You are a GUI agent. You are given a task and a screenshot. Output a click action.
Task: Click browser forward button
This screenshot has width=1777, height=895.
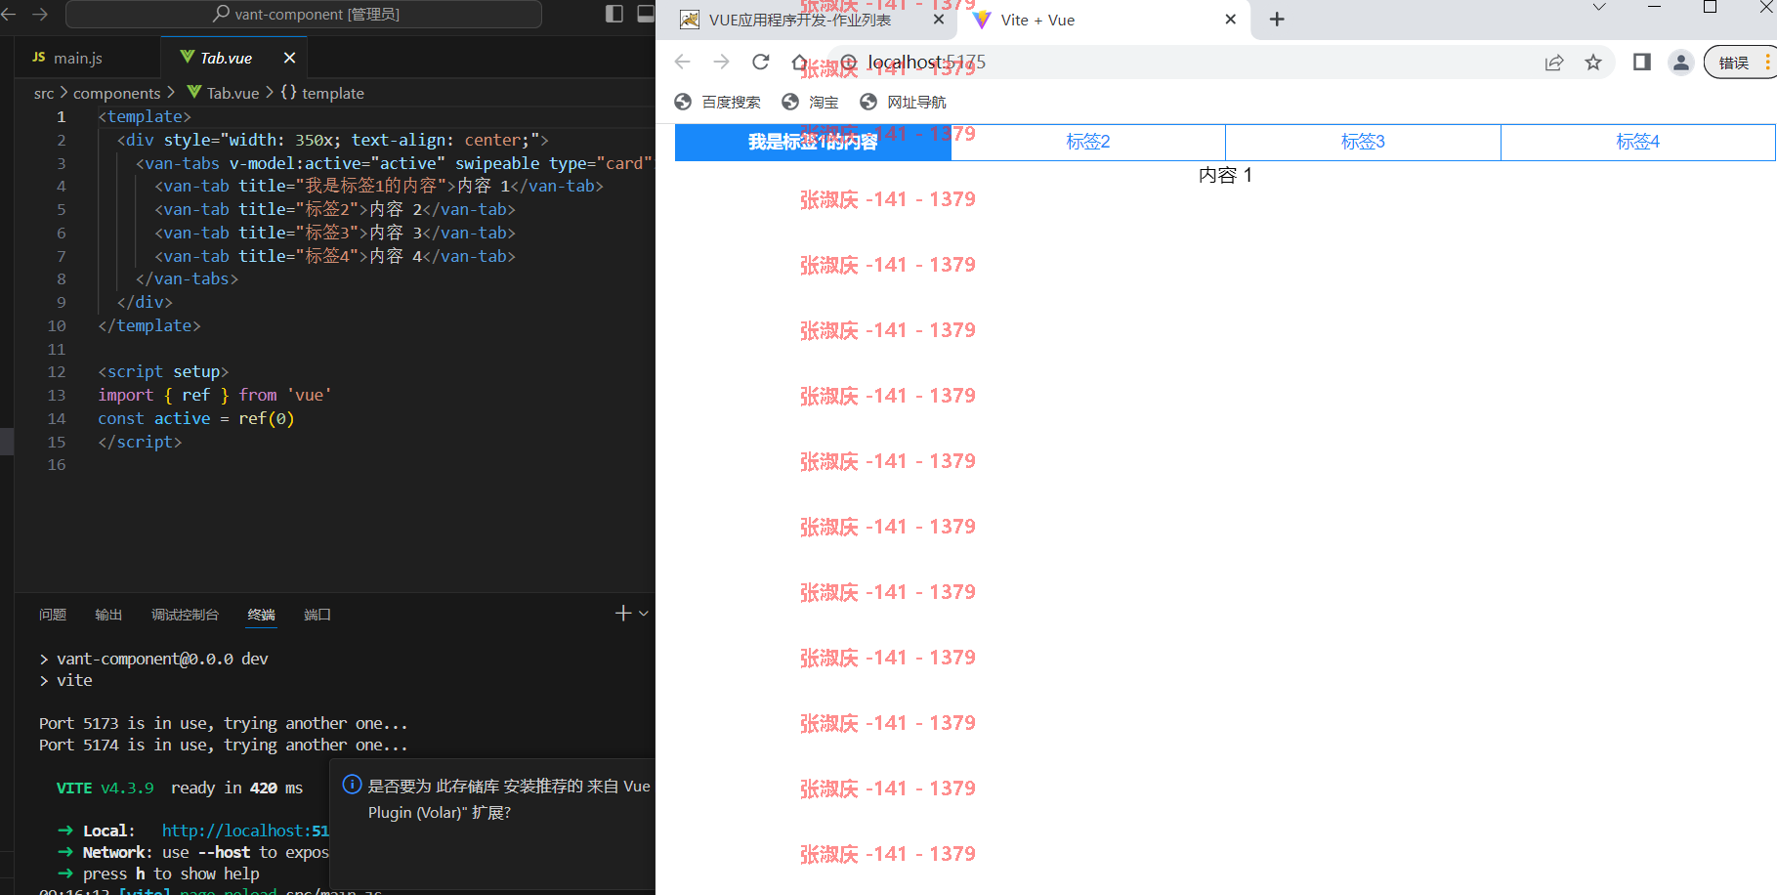(721, 62)
